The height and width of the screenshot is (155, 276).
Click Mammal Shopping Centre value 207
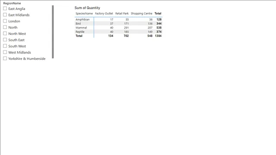pos(150,28)
